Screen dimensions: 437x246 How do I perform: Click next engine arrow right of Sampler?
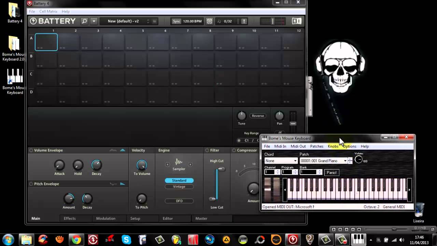(190, 164)
